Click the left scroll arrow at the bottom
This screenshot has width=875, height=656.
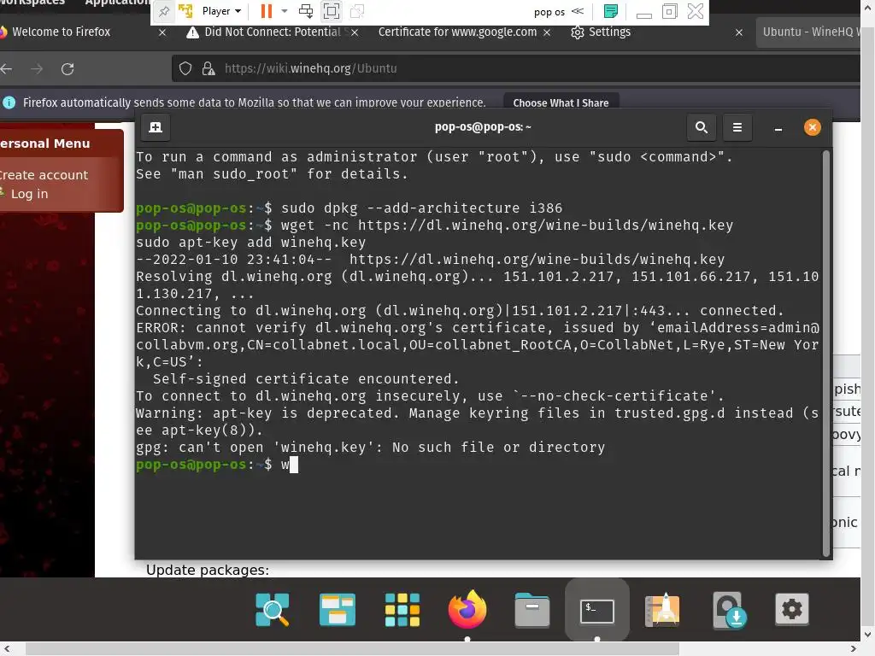(7, 649)
